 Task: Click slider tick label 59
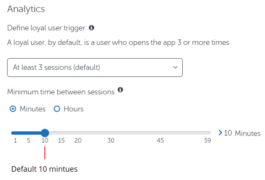[x=207, y=141]
